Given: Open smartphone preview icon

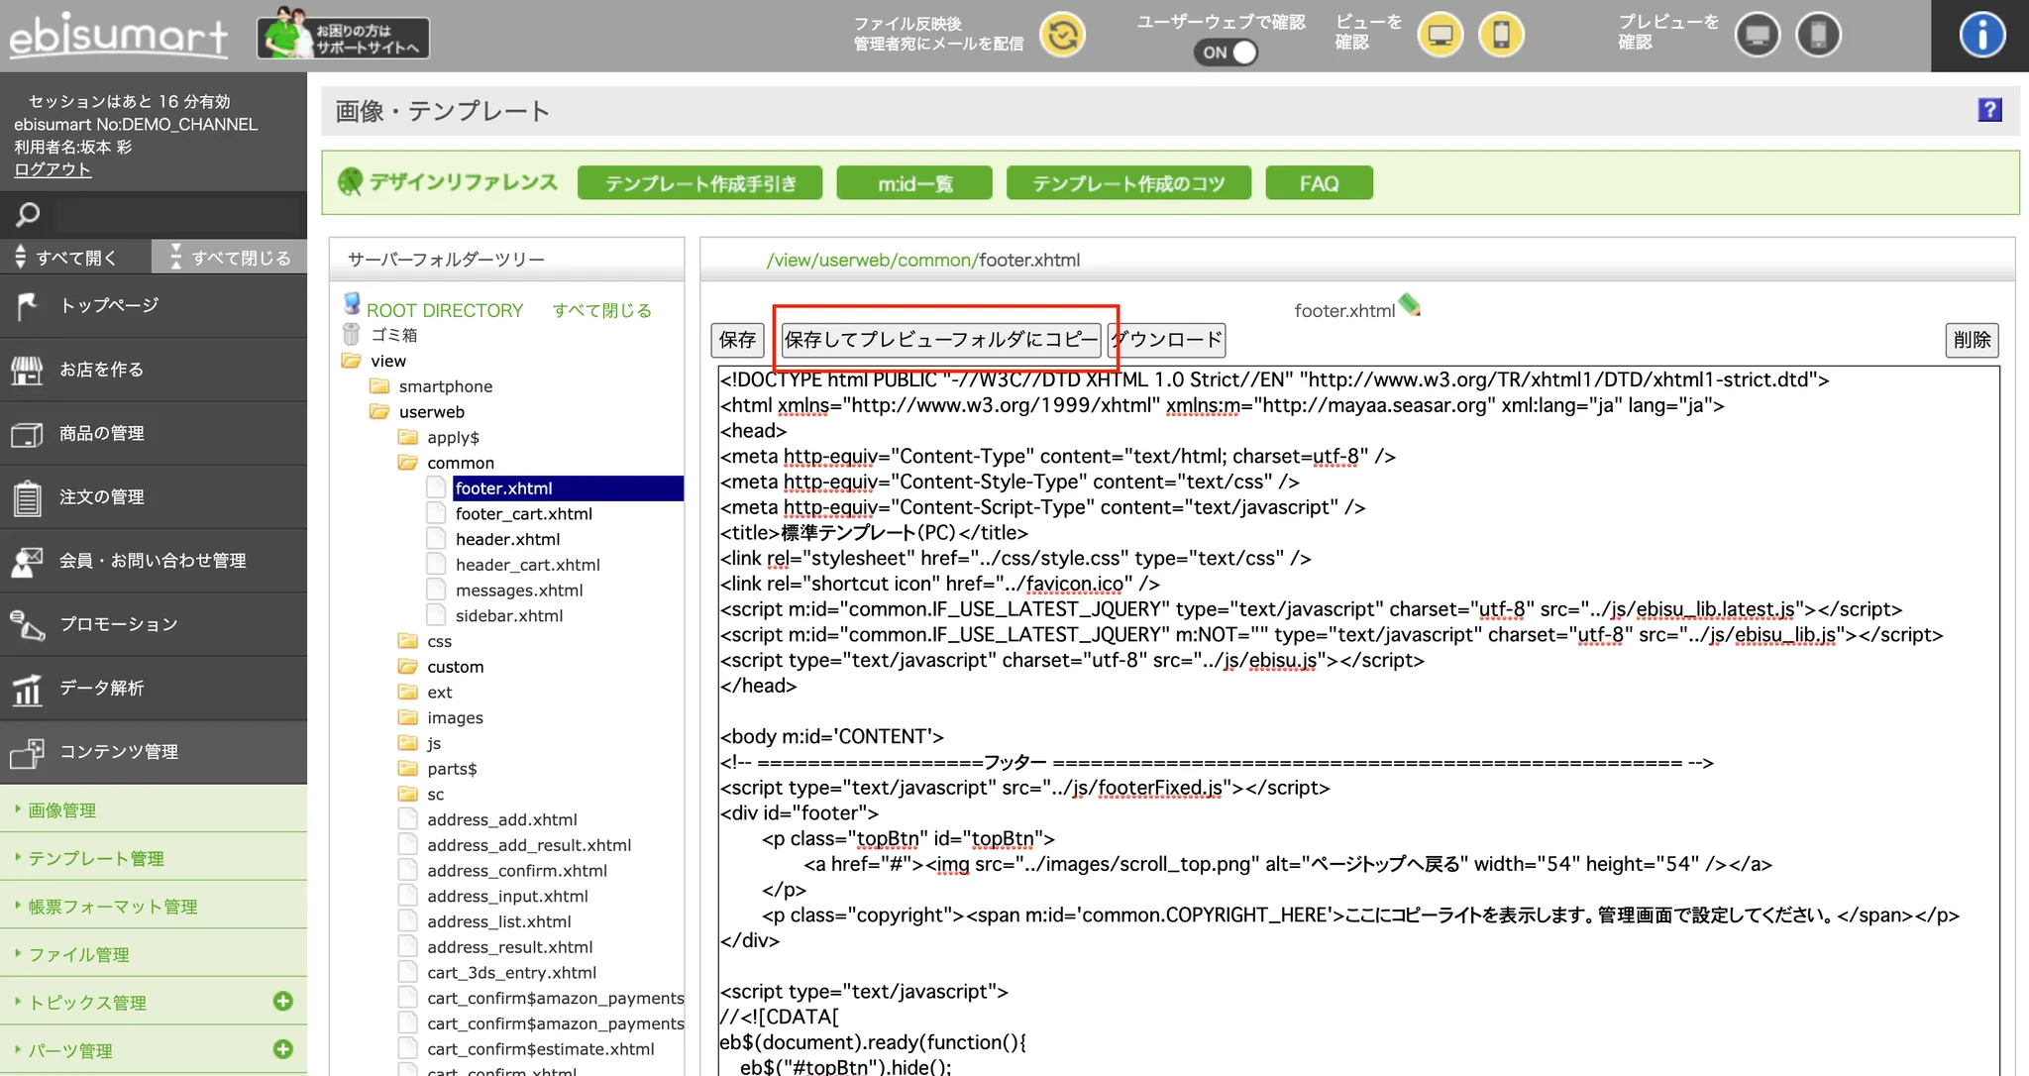Looking at the screenshot, I should (x=1818, y=36).
